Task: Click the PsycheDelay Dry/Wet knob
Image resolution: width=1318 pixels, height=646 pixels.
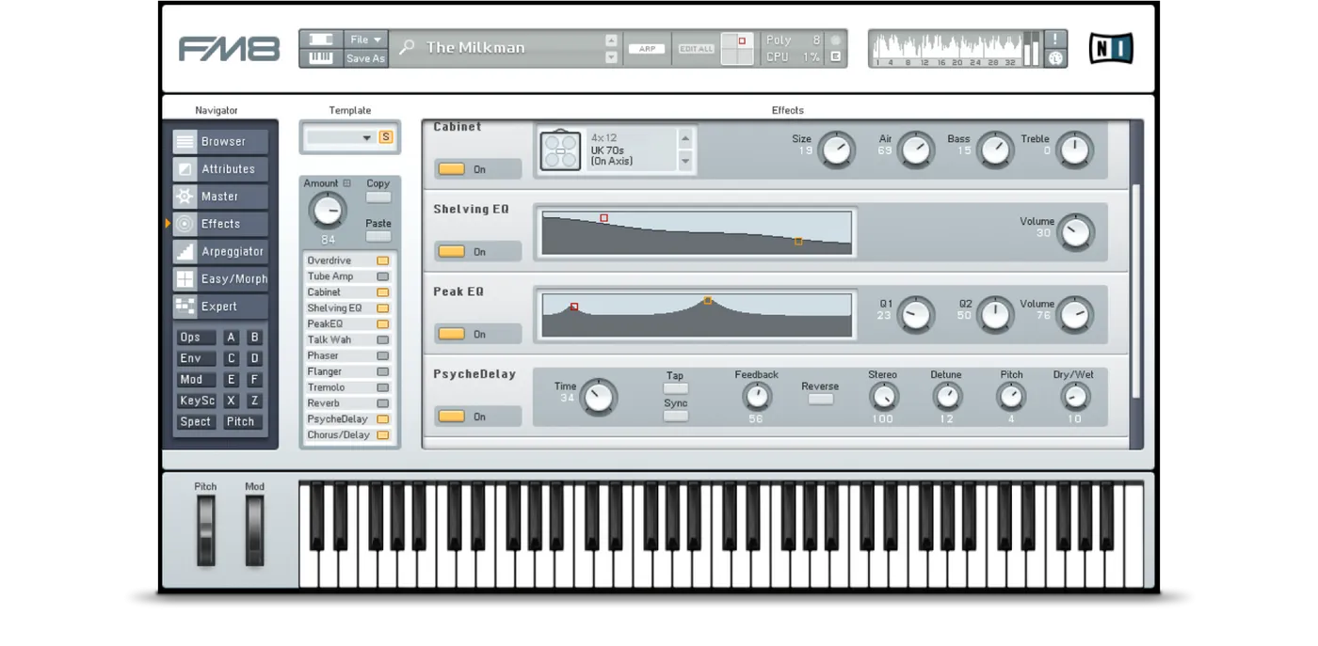Action: tap(1074, 397)
